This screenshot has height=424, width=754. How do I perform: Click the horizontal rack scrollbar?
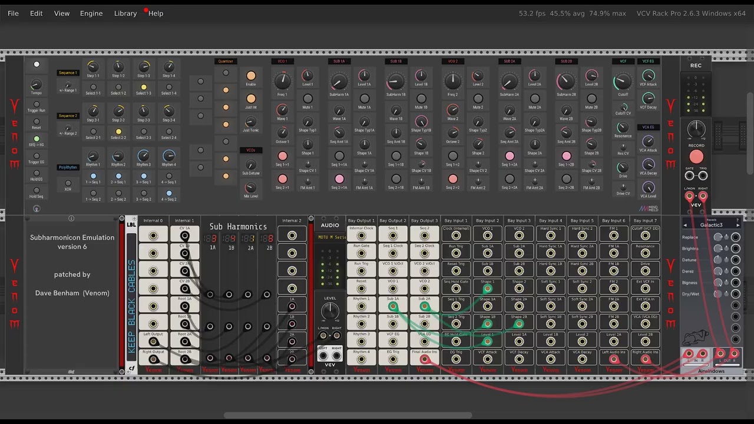click(348, 415)
